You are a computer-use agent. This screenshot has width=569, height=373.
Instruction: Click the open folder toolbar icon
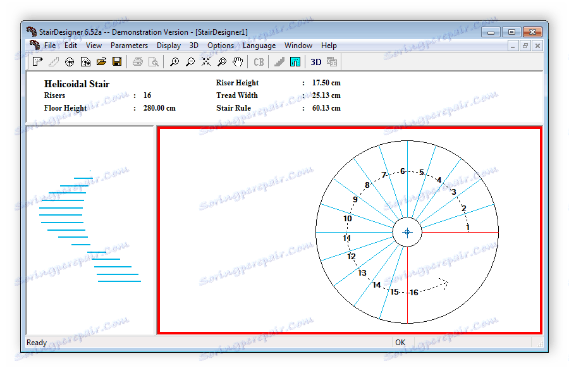coord(101,61)
